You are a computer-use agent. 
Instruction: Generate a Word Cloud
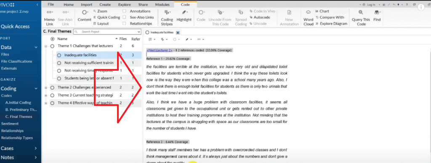(309, 18)
